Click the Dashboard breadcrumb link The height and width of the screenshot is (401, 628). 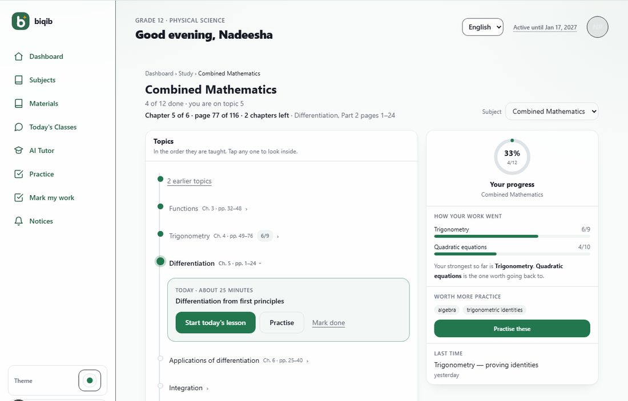[159, 74]
